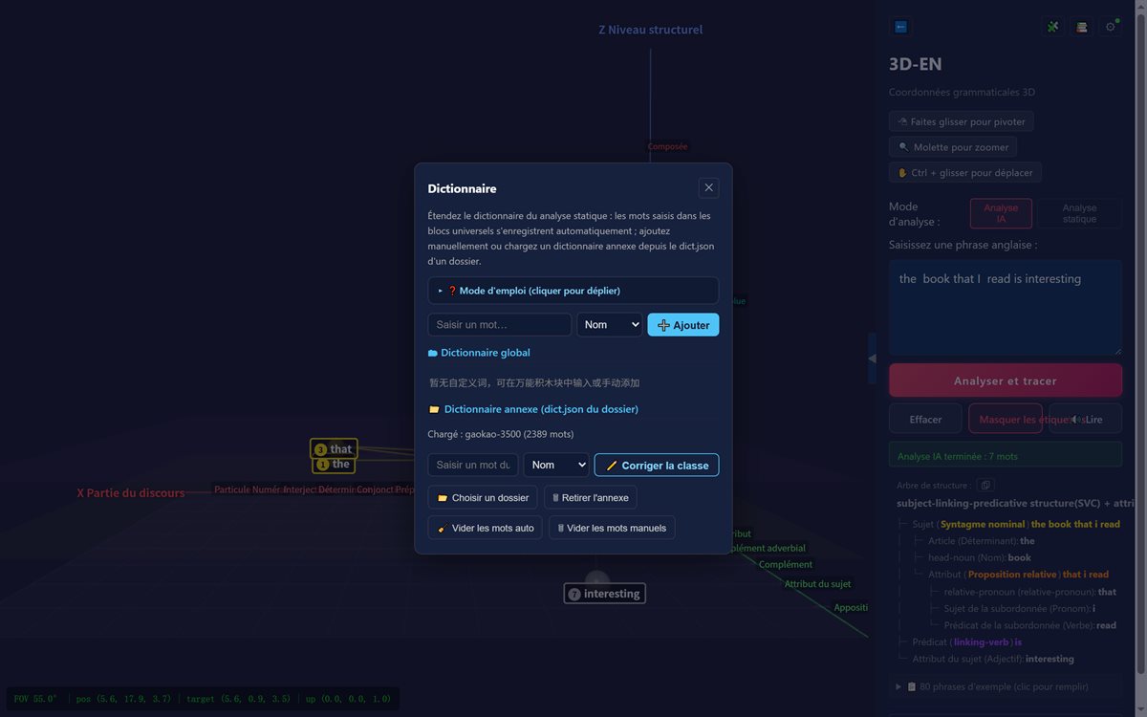Expand the Mode d'emploi section
This screenshot has height=717, width=1147.
coord(573,291)
